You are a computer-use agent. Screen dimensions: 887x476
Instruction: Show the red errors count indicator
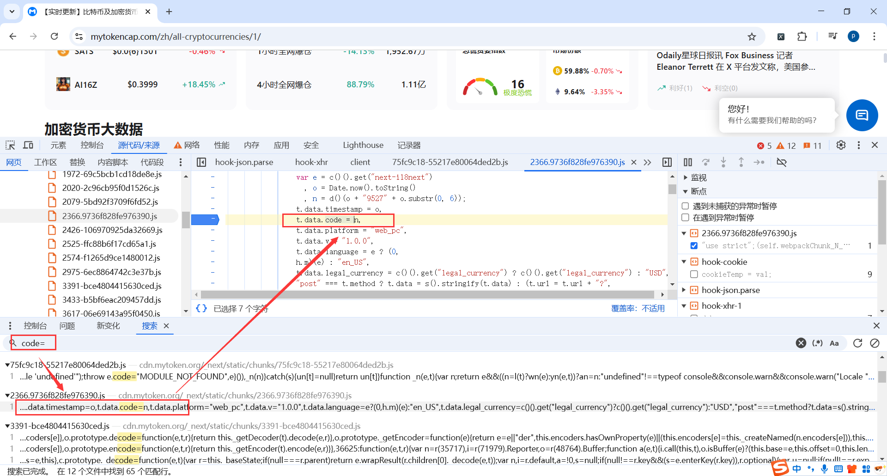point(765,146)
